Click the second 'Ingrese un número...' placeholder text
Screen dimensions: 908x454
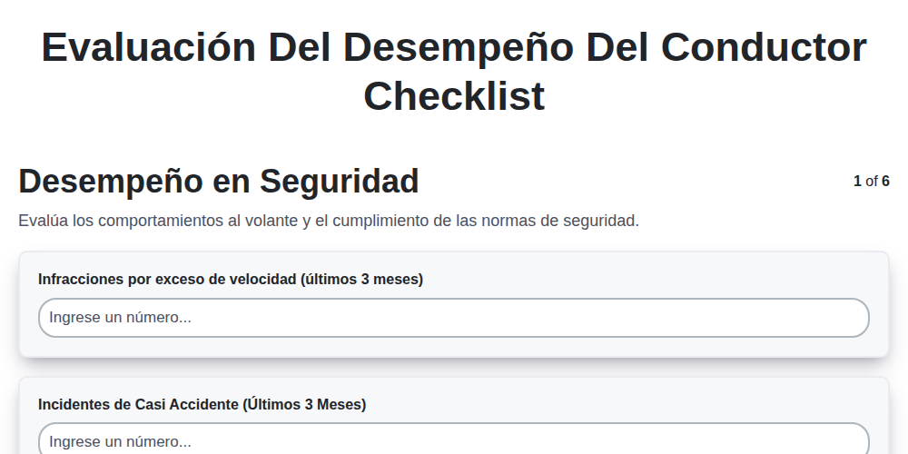click(120, 442)
